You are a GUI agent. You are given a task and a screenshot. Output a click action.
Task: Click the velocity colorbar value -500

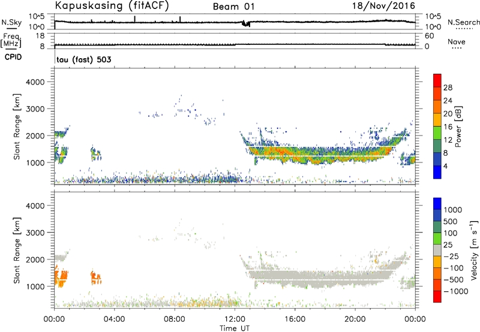[454, 279]
